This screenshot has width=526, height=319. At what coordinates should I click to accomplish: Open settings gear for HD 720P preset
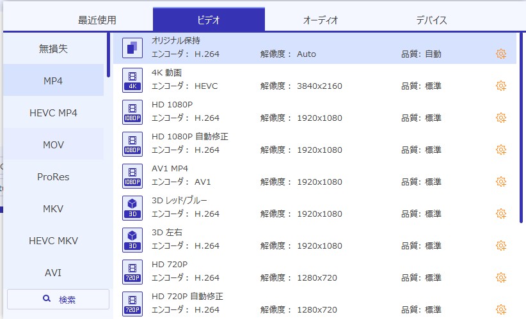click(x=501, y=277)
